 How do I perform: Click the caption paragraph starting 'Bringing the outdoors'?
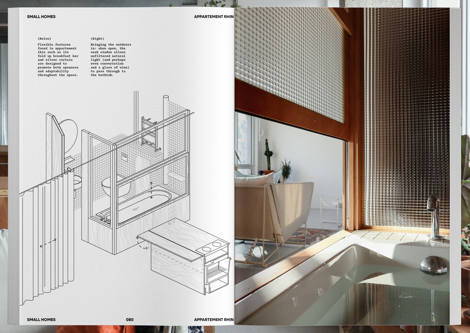pyautogui.click(x=111, y=60)
